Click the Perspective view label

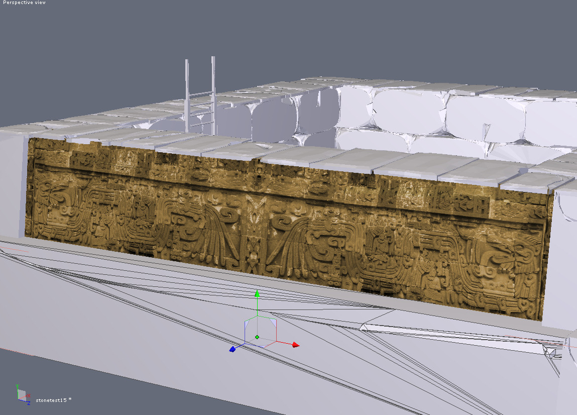coord(24,3)
